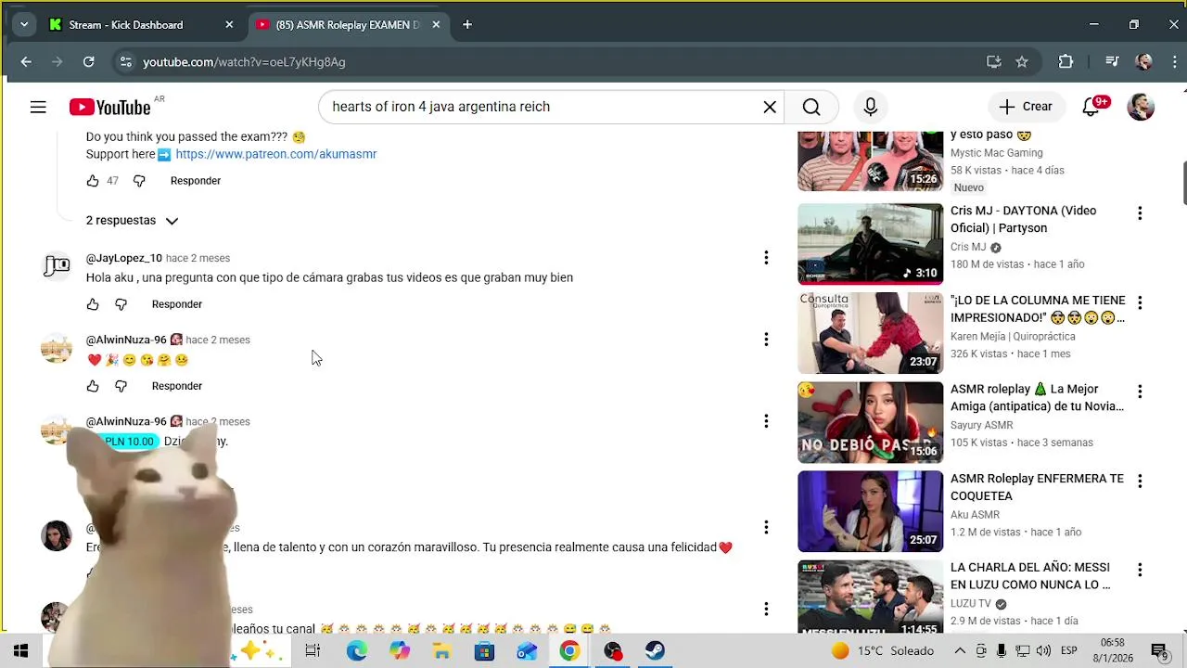Image resolution: width=1187 pixels, height=668 pixels.
Task: Open the ENFERMERA 25:07 video thumbnail
Action: pos(870,511)
